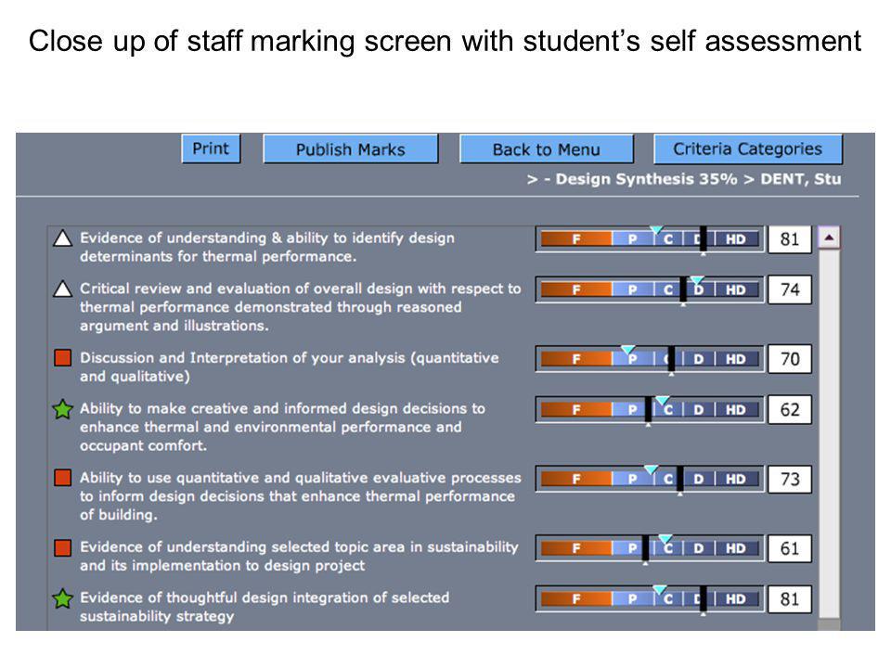
Task: Click mark field showing 62
Action: click(790, 409)
